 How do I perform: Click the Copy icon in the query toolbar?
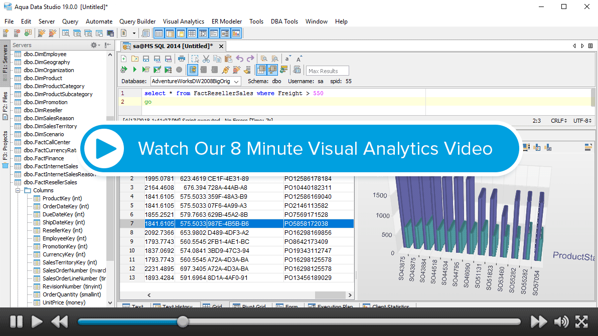(x=217, y=59)
